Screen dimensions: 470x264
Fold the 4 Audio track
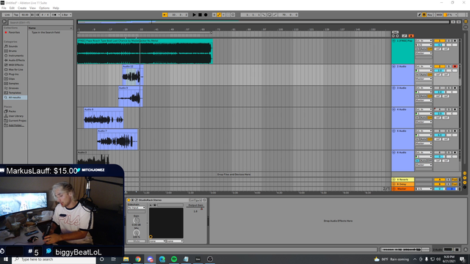[x=394, y=109]
